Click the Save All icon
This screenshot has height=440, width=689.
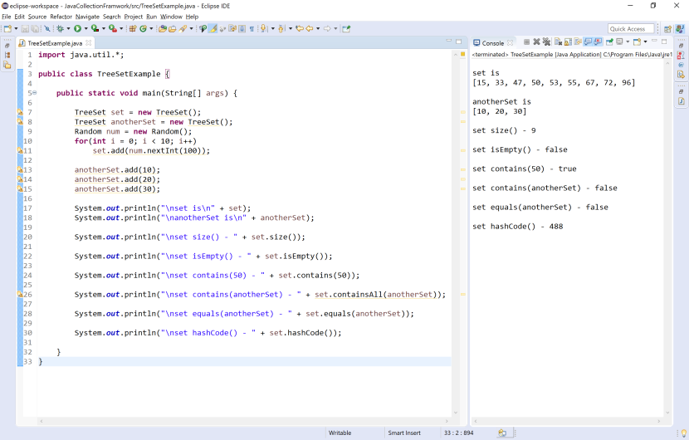click(35, 28)
